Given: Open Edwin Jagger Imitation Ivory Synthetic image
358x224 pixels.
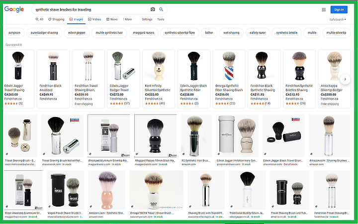Looking at the screenshot, I should click(x=237, y=136).
